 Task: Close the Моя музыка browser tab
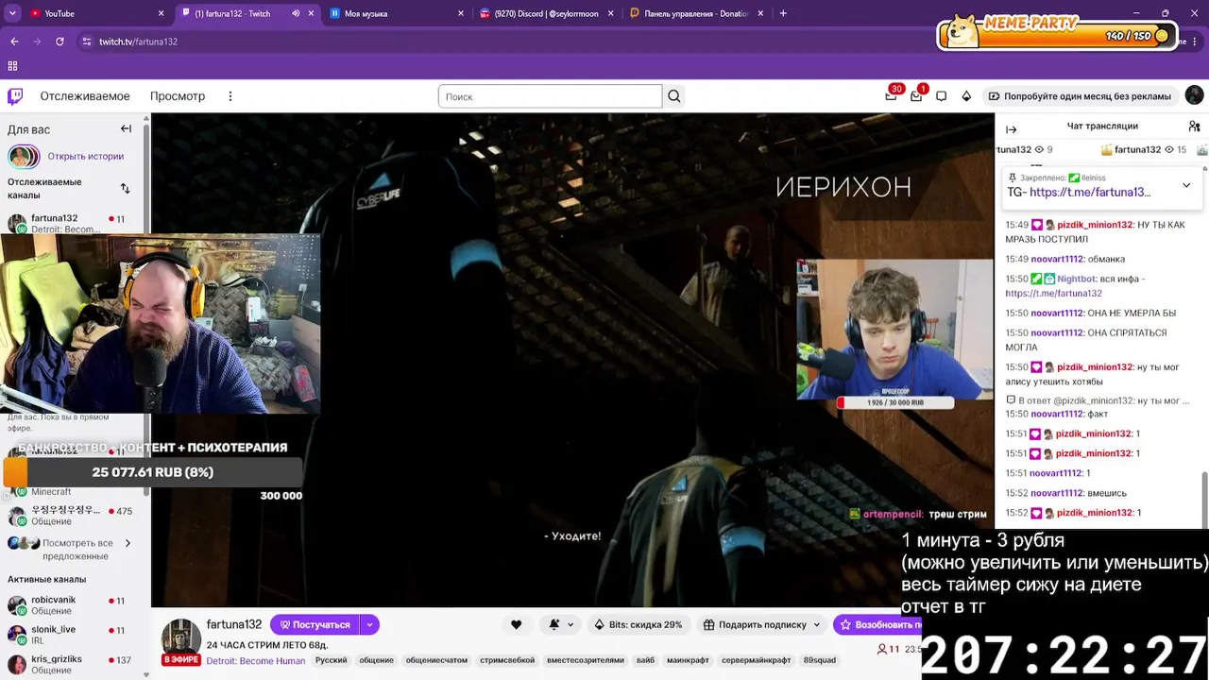461,13
